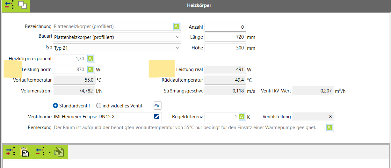The height and width of the screenshot is (168, 391).
Task: Open dropdown arrow next to bottom remove icon
Action: click(x=50, y=152)
